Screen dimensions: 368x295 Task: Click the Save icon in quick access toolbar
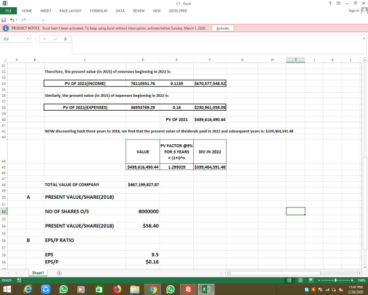click(x=4, y=20)
